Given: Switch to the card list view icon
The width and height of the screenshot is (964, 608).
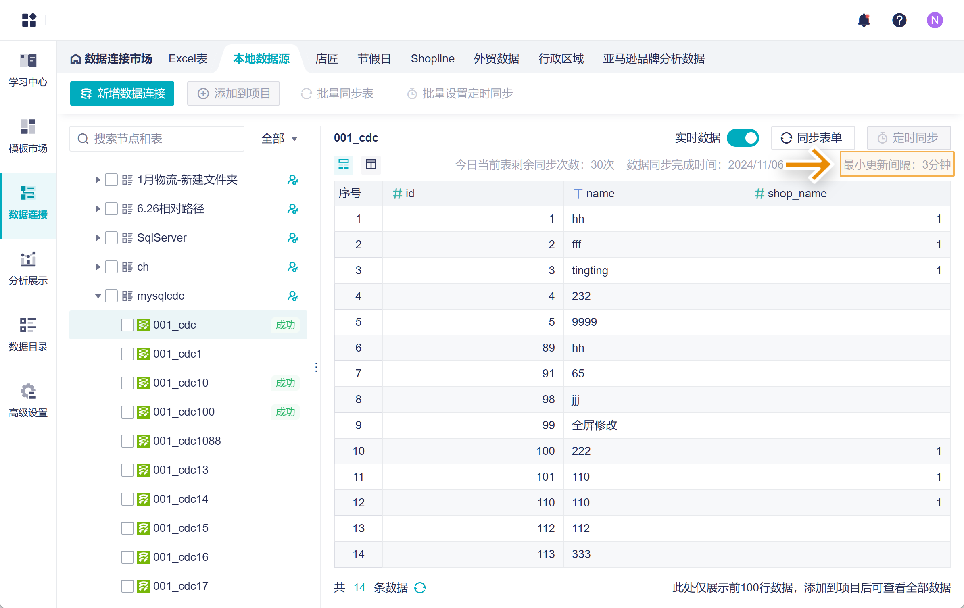Looking at the screenshot, I should 344,164.
